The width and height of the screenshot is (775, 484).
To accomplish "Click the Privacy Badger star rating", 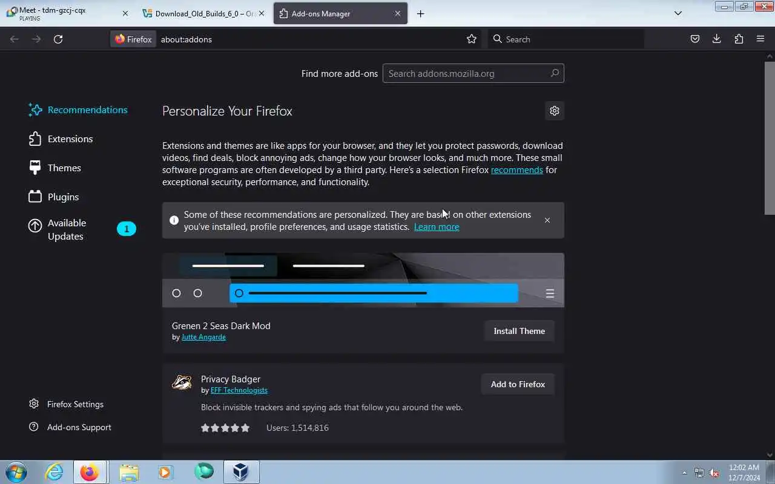I will click(225, 428).
